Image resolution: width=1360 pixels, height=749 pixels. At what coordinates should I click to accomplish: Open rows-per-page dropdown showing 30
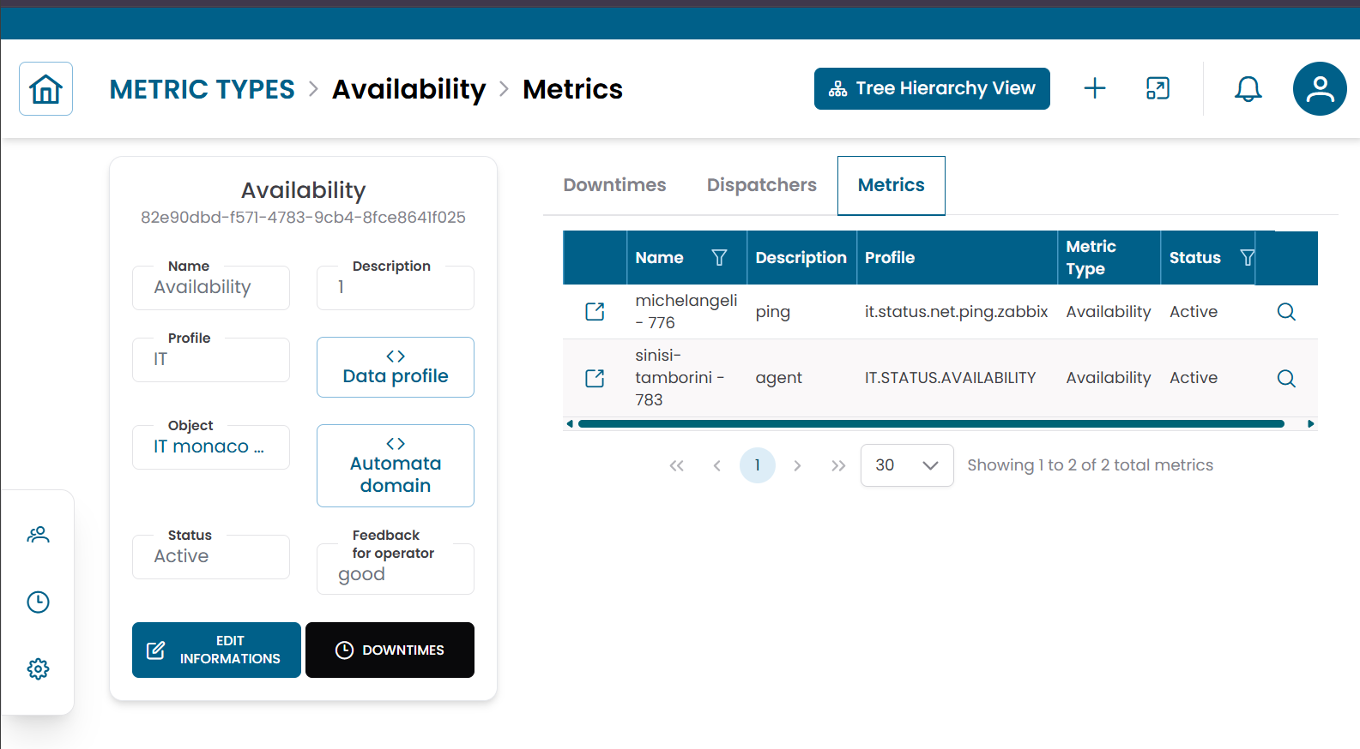coord(907,465)
